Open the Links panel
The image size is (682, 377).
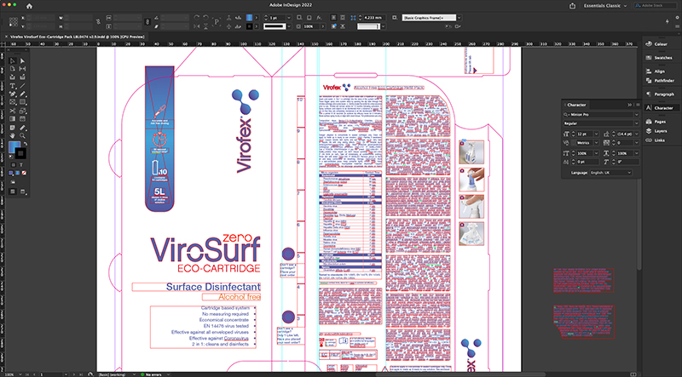tap(655, 140)
